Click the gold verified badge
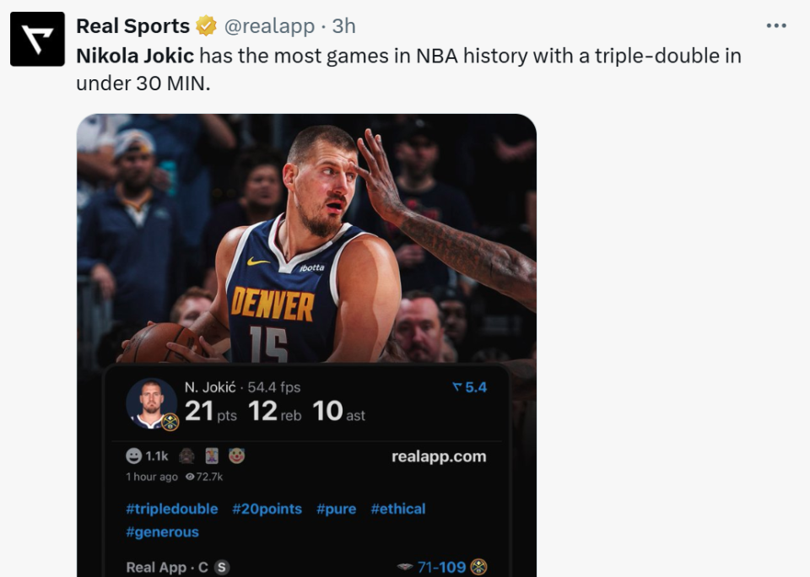 click(x=206, y=27)
